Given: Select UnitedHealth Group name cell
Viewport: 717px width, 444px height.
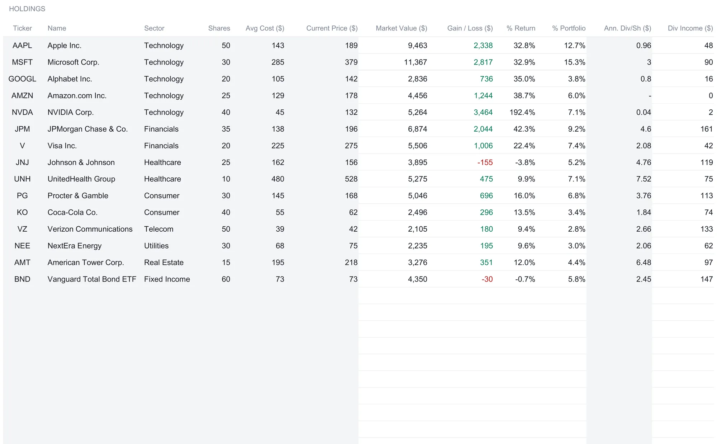Looking at the screenshot, I should pyautogui.click(x=81, y=179).
